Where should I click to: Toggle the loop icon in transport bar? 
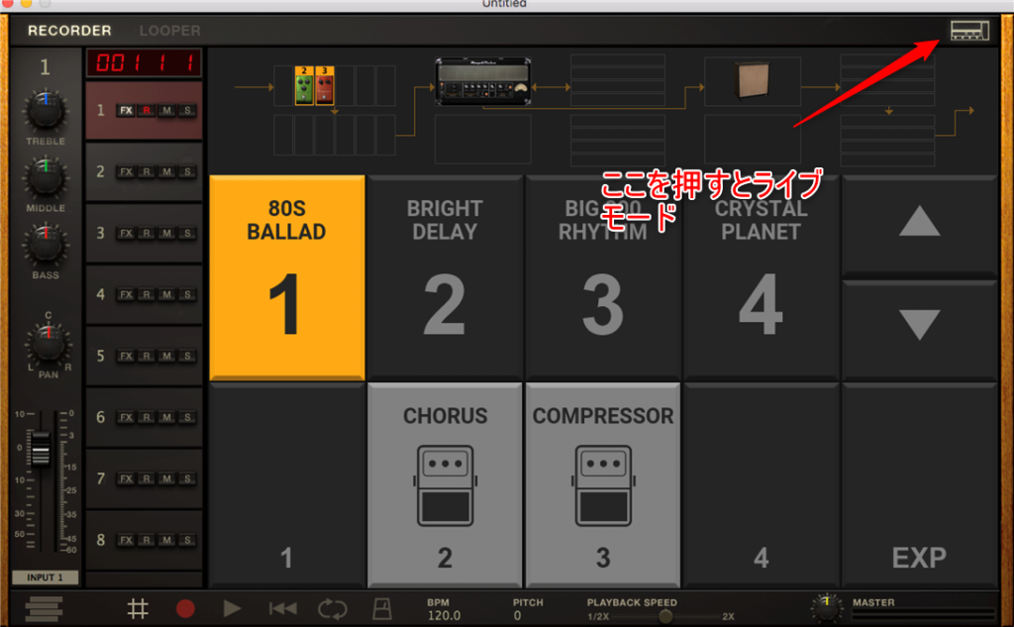pyautogui.click(x=333, y=609)
